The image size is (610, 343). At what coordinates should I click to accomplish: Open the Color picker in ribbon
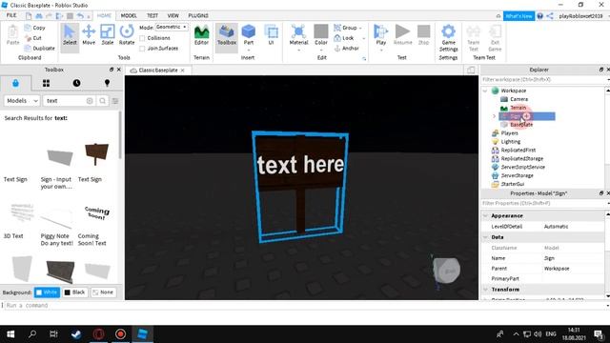click(321, 34)
